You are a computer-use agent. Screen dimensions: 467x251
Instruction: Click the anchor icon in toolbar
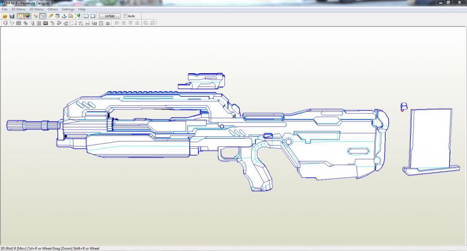(x=64, y=16)
